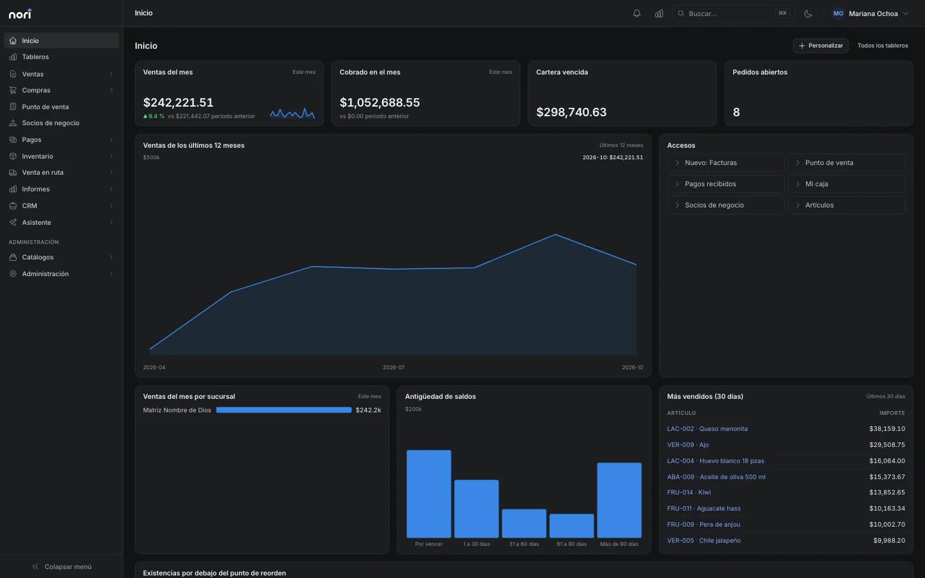This screenshot has width=925, height=578.
Task: Click the Catálogos sidebar icon
Action: pos(13,258)
